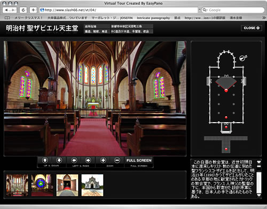Zoom in with the plus icon
The image size is (267, 209).
pos(103,160)
